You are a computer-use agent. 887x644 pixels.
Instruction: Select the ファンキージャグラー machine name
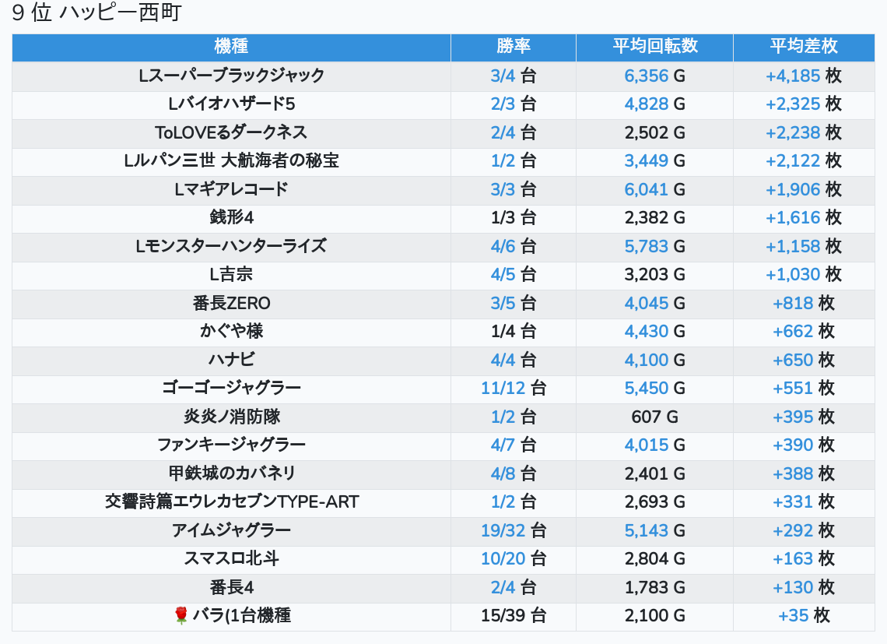tap(231, 445)
